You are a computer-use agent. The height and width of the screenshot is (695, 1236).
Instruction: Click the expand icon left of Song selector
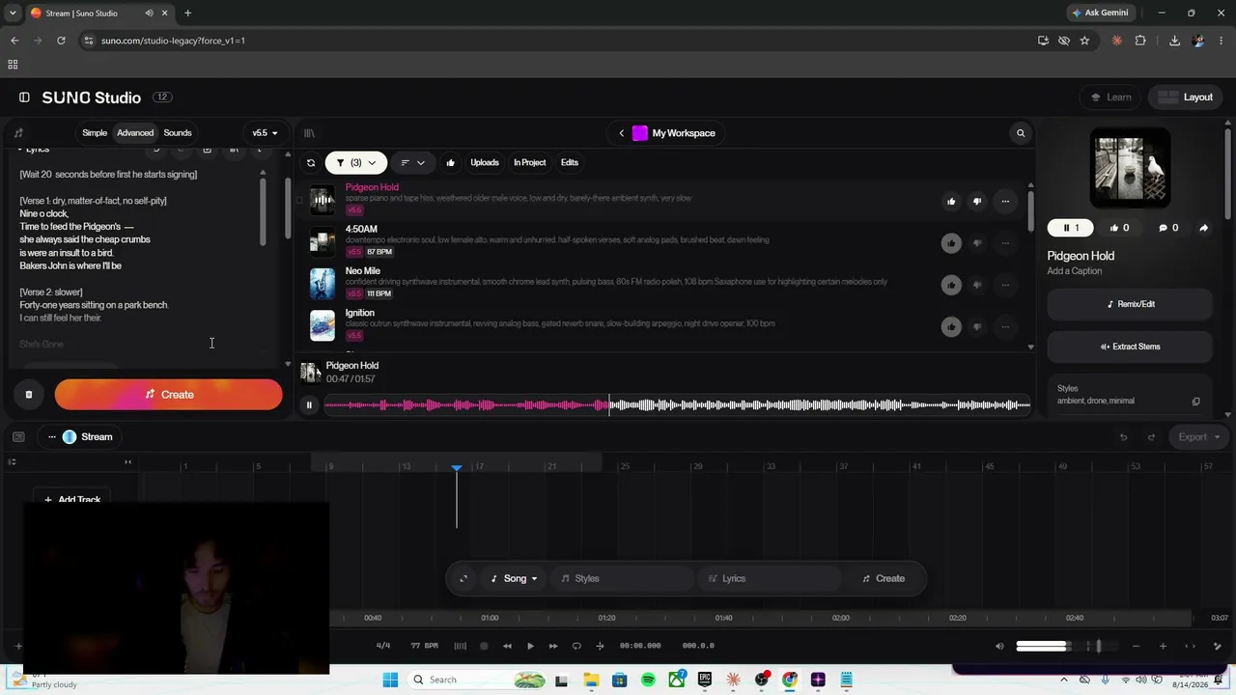pos(463,579)
